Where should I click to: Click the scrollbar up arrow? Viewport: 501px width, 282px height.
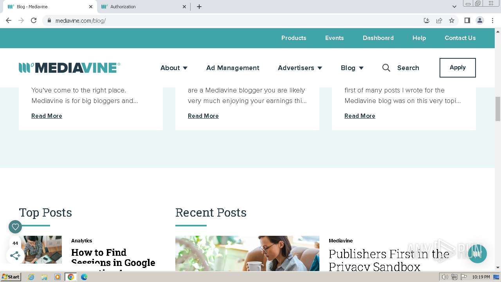click(498, 31)
